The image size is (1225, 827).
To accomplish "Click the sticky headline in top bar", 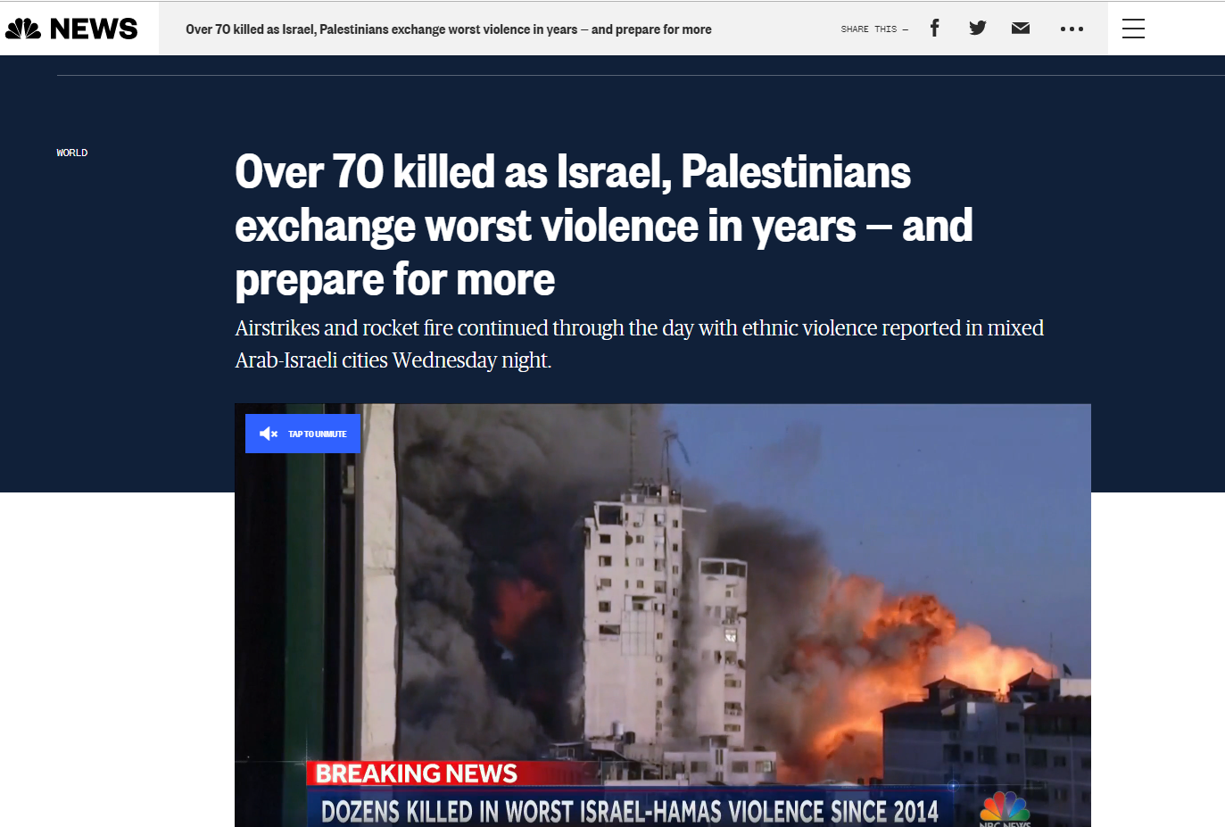I will (x=448, y=29).
